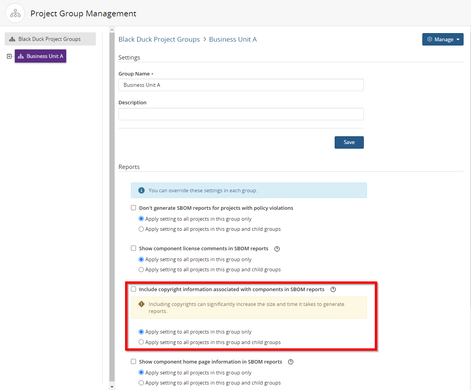Click help icon beside home page information option
This screenshot has width=471, height=390.
[x=291, y=362]
